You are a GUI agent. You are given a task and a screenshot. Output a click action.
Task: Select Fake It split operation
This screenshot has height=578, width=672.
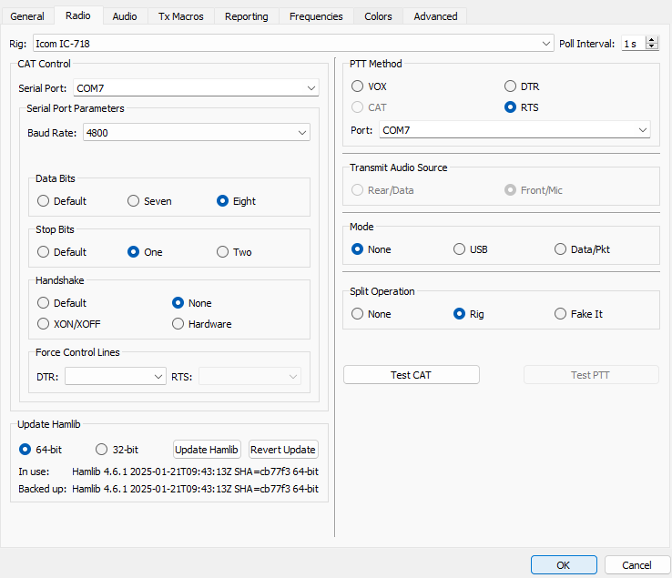click(561, 314)
